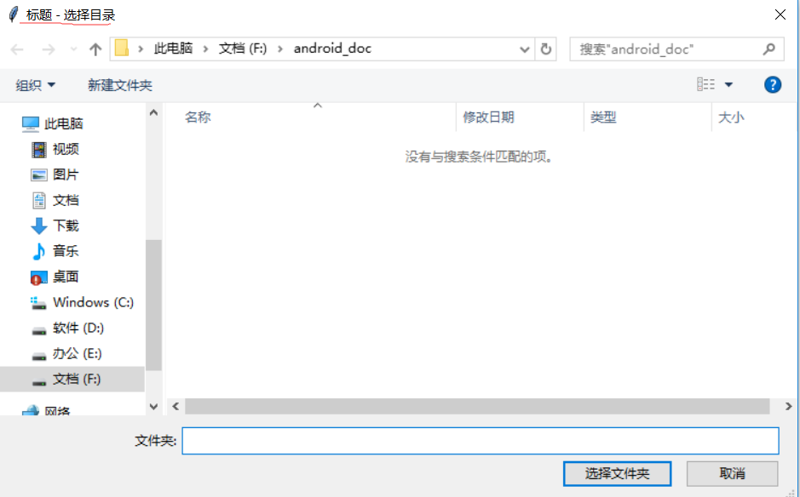The width and height of the screenshot is (800, 497).
Task: Open help with the question mark icon
Action: (773, 84)
